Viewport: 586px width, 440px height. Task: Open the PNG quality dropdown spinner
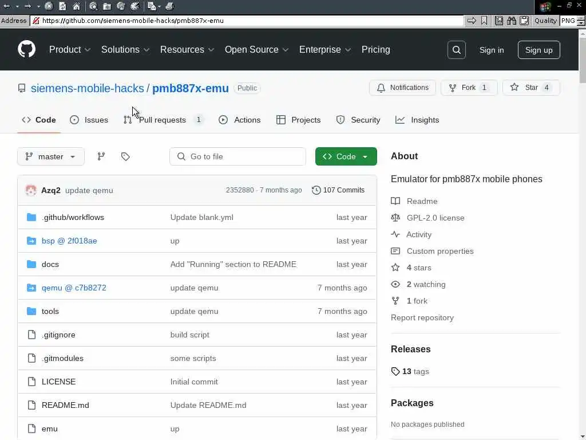[x=581, y=21]
